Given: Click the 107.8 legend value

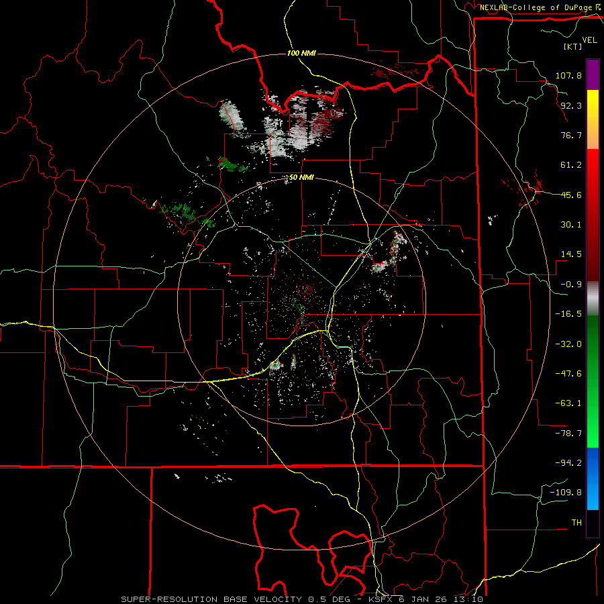Looking at the screenshot, I should [x=568, y=75].
